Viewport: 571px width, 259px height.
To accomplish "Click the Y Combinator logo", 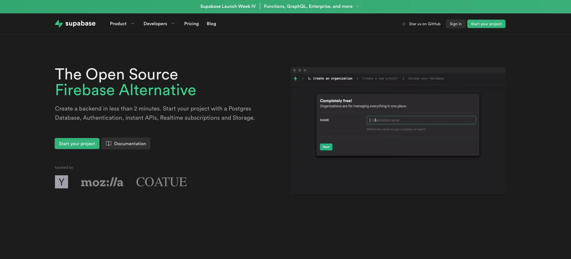I will (x=62, y=182).
